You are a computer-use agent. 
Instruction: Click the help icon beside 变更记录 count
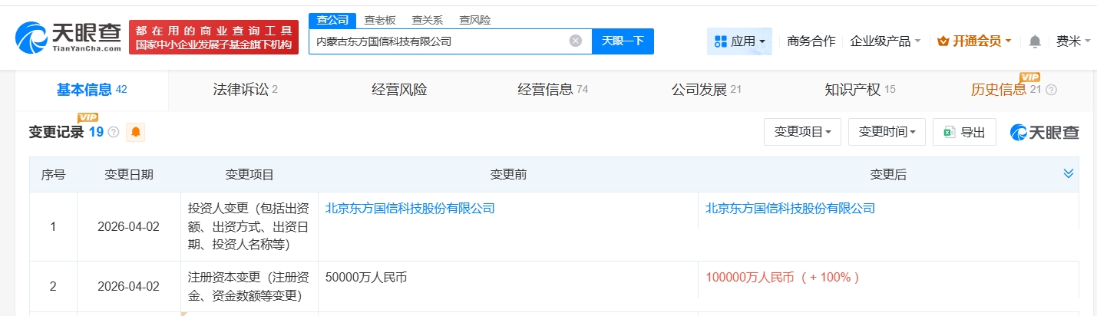pos(114,132)
